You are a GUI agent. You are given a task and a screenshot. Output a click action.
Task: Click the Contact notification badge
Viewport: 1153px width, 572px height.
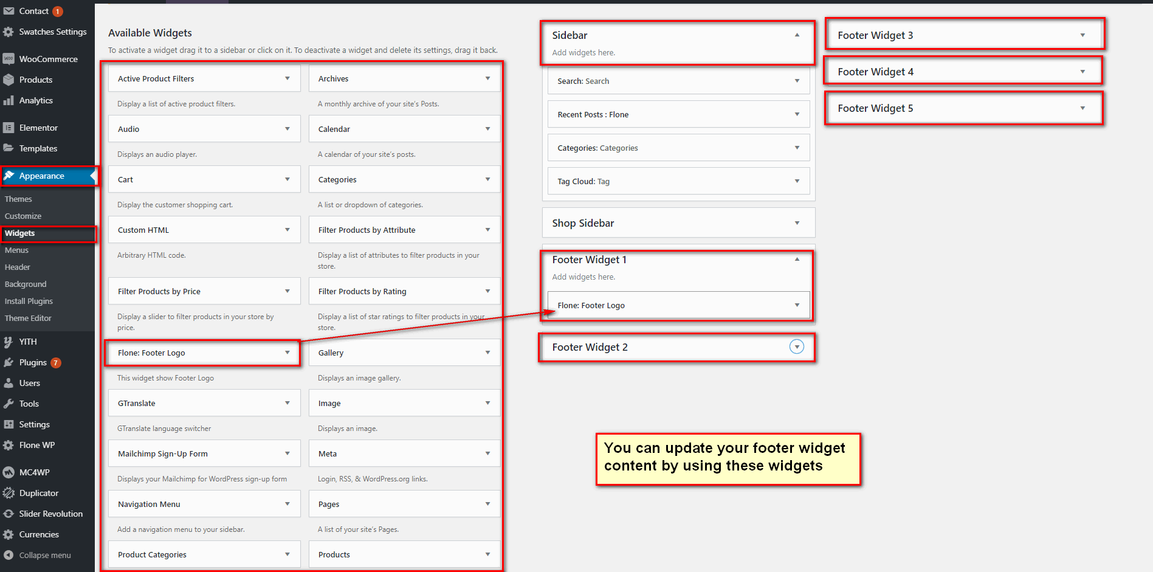58,12
